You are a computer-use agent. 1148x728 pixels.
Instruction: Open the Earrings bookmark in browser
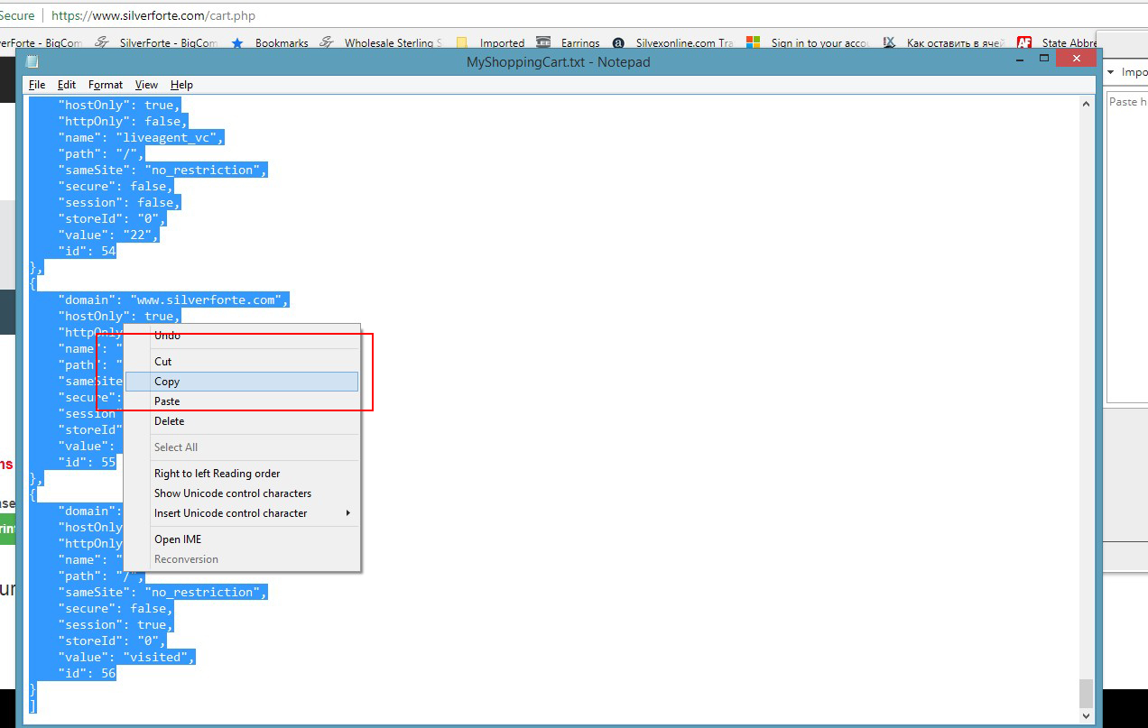[568, 42]
